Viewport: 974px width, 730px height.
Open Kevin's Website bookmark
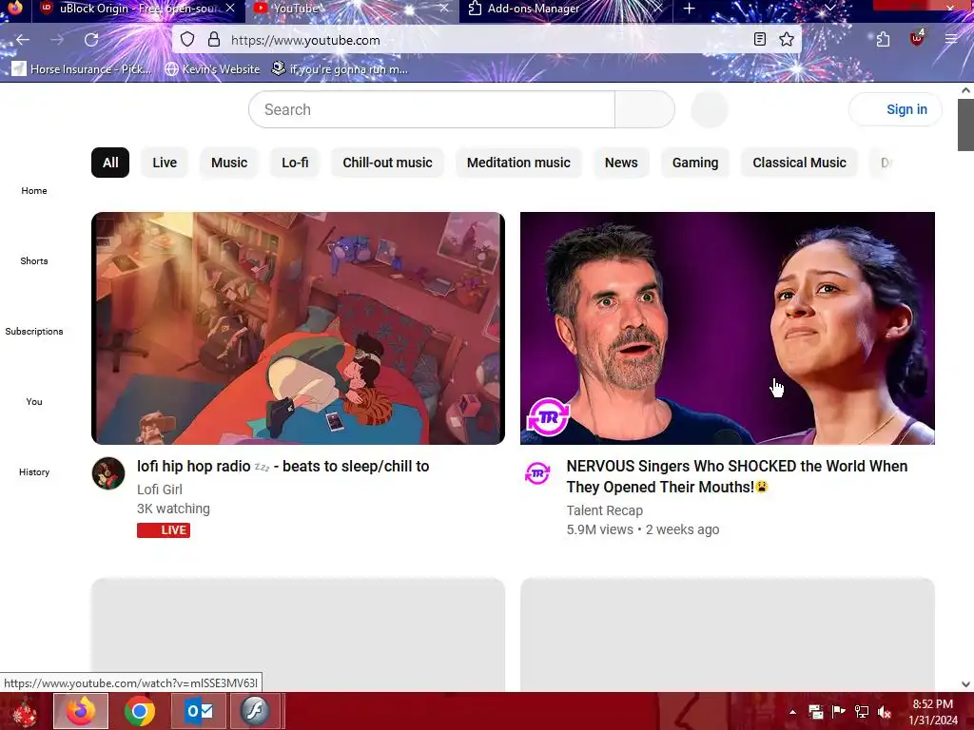[212, 68]
